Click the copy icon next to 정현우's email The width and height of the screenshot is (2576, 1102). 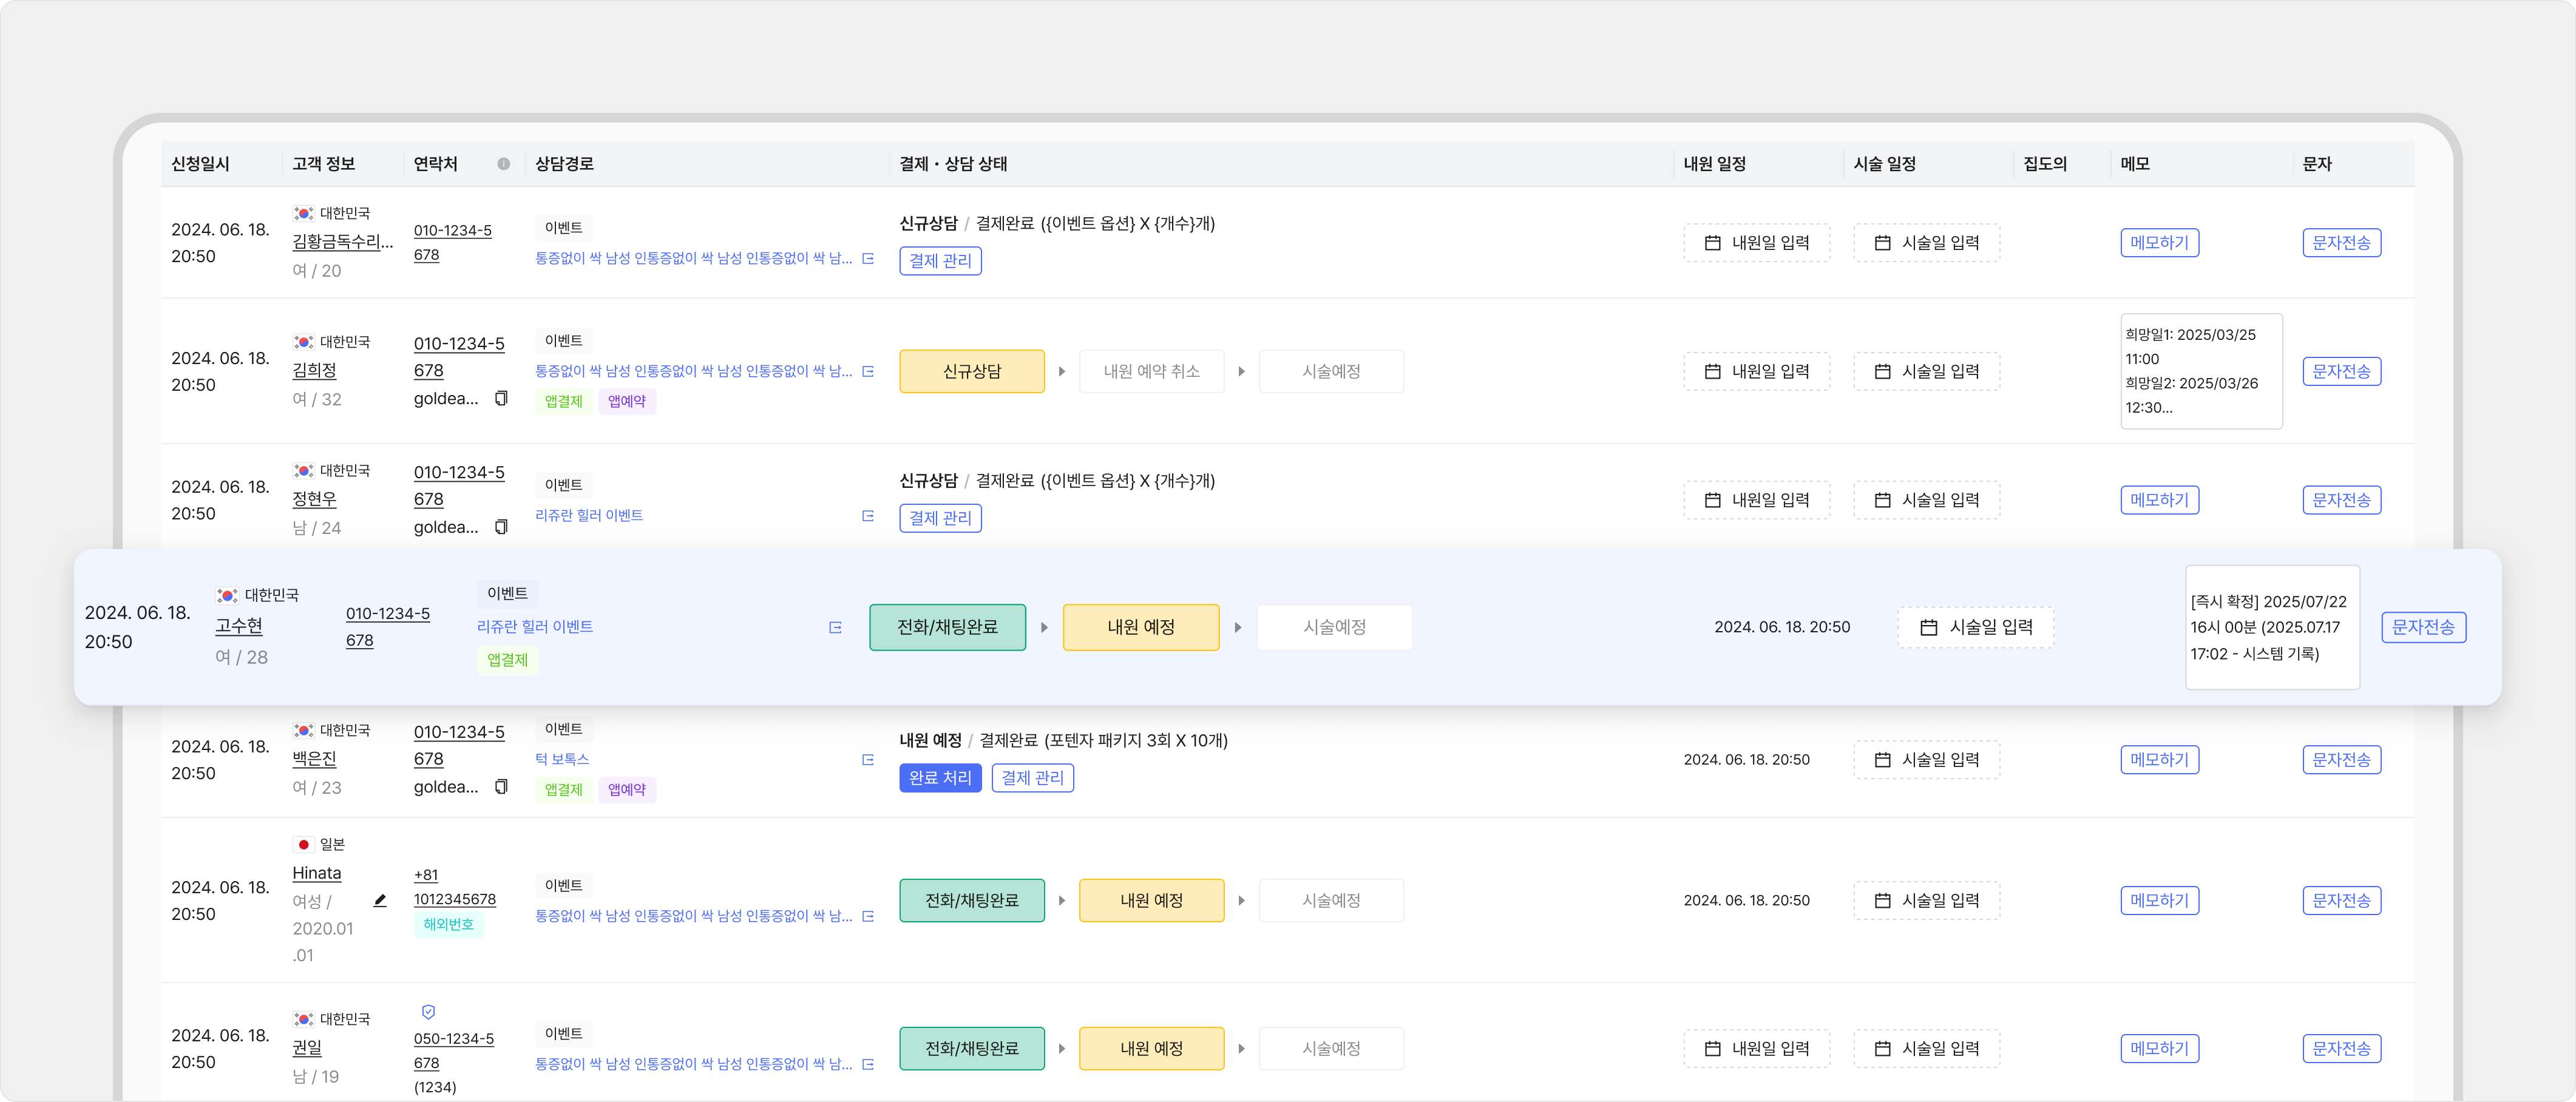point(501,527)
